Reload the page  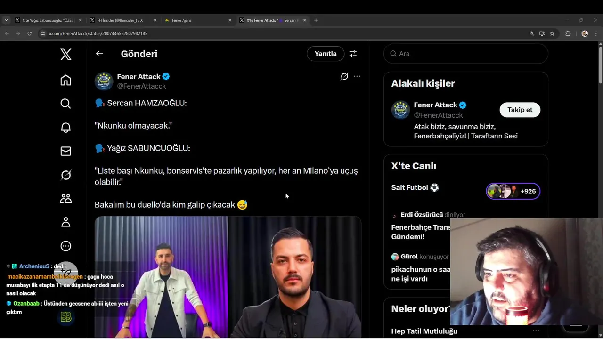coord(29,33)
